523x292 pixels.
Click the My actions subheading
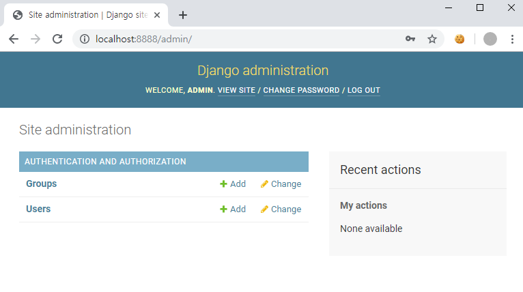point(363,205)
